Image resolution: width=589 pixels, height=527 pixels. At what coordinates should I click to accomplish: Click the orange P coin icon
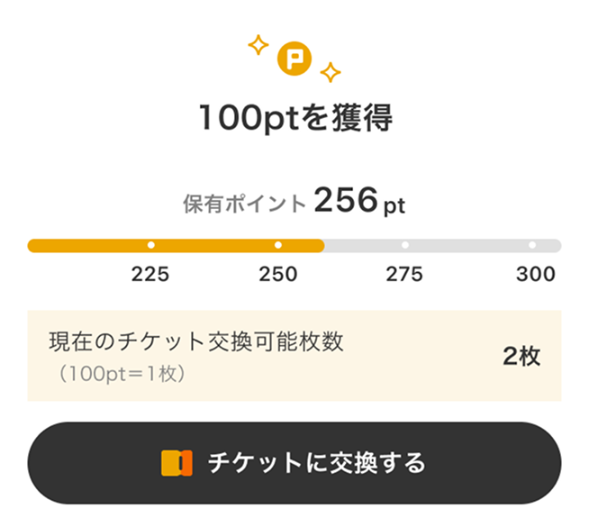[x=294, y=59]
